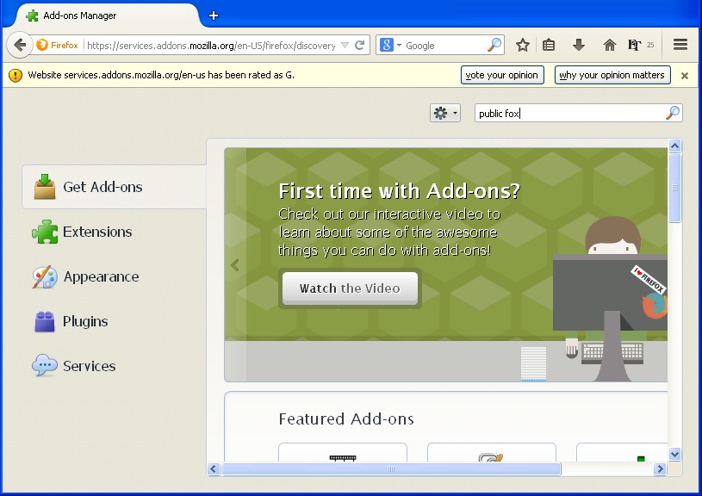
Task: Show the bookmarks list icon
Action: [549, 45]
